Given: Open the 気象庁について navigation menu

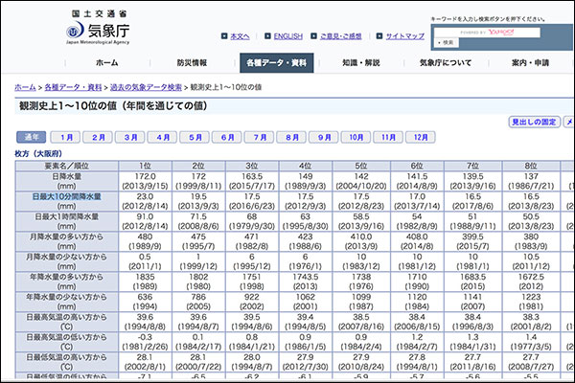Looking at the screenshot, I should [446, 62].
